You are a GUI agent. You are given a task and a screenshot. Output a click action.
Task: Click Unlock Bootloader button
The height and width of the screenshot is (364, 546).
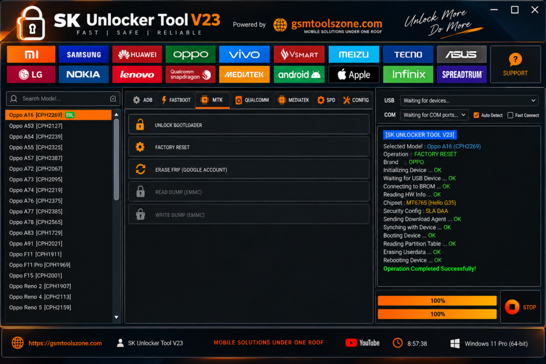(x=248, y=125)
